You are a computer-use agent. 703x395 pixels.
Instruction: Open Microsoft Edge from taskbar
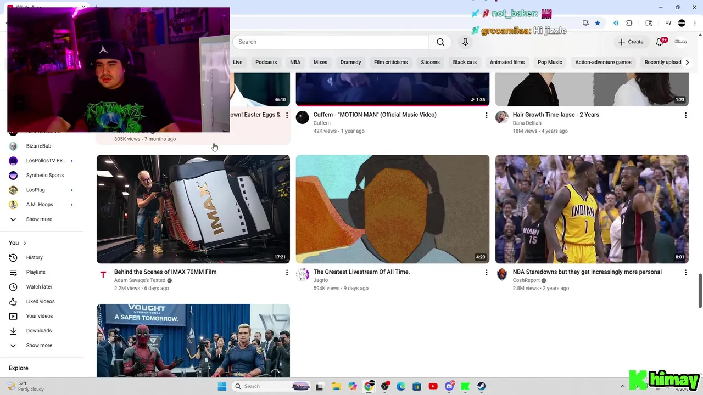click(401, 386)
